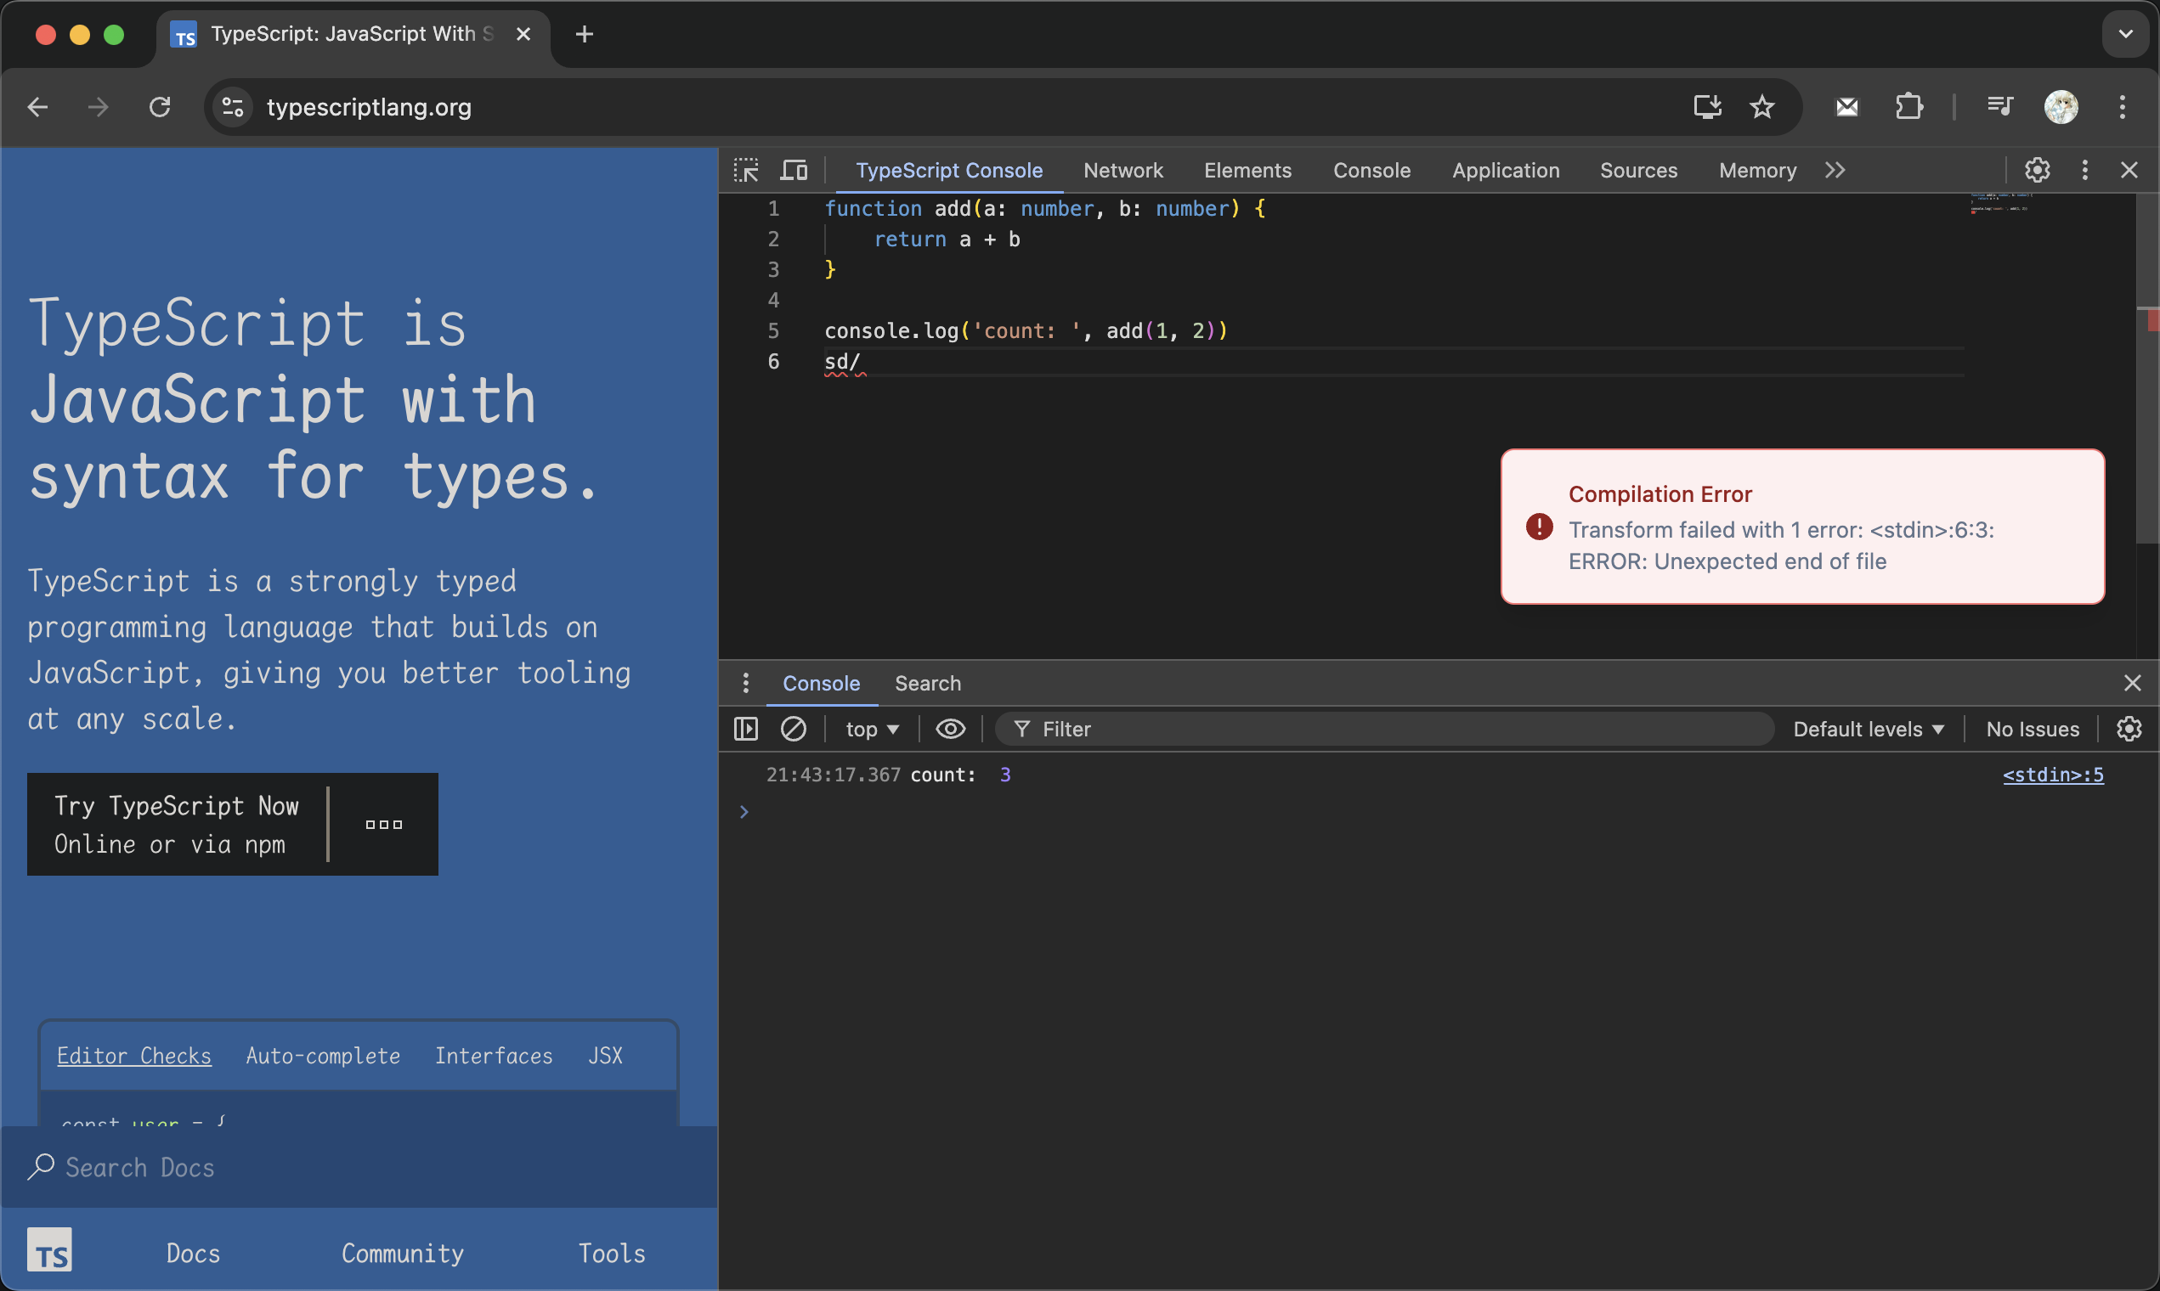
Task: Select the drawer Console tab
Action: tap(821, 684)
